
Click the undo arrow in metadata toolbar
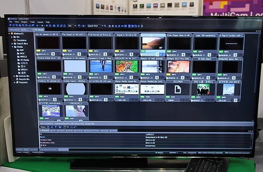click(x=68, y=127)
